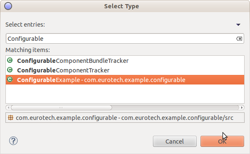The width and height of the screenshot is (250, 154).
Task: Click the horizontal scrollbar's left arrow
Action: 8,108
